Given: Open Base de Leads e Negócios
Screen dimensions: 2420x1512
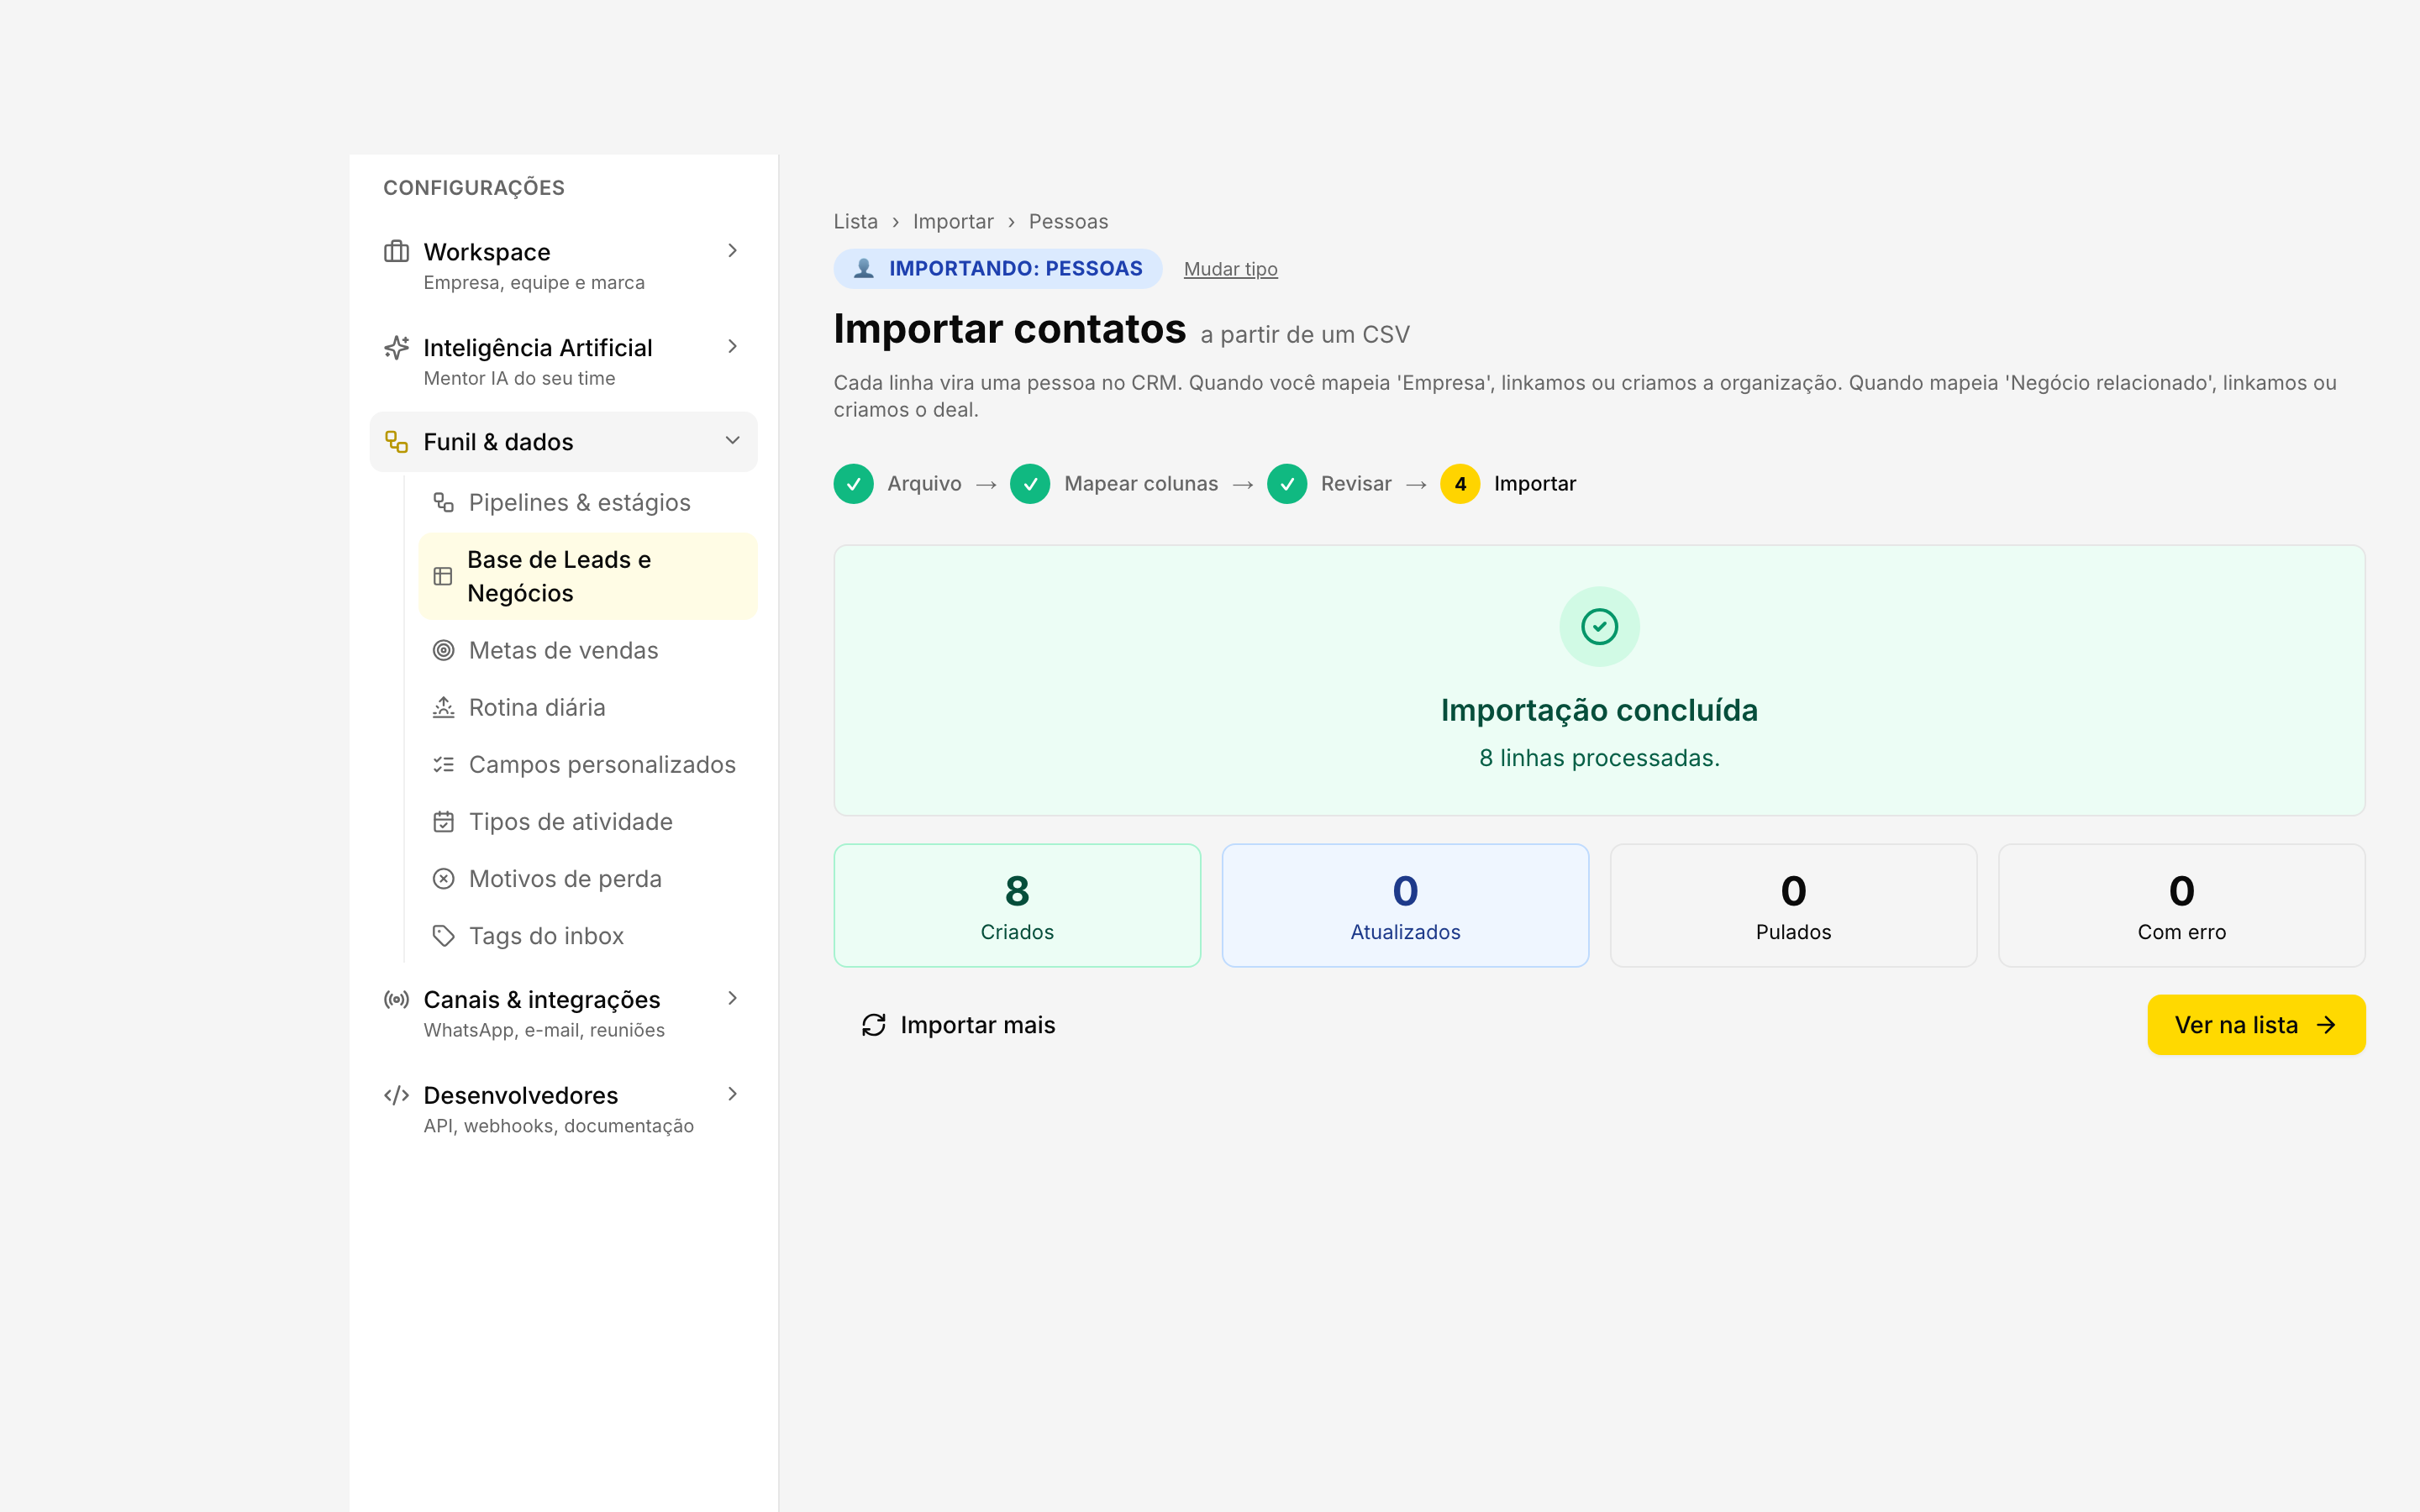Looking at the screenshot, I should [588, 576].
